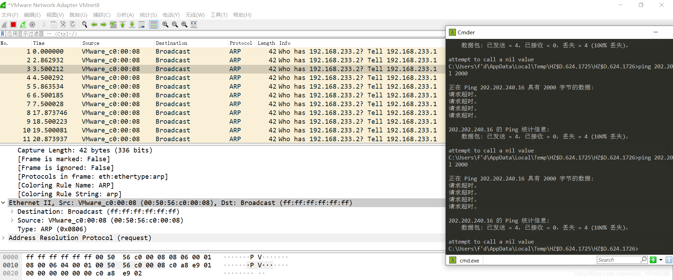Expand the Source: VMware_c0:00:08 subtree
The width and height of the screenshot is (673, 280).
click(12, 220)
